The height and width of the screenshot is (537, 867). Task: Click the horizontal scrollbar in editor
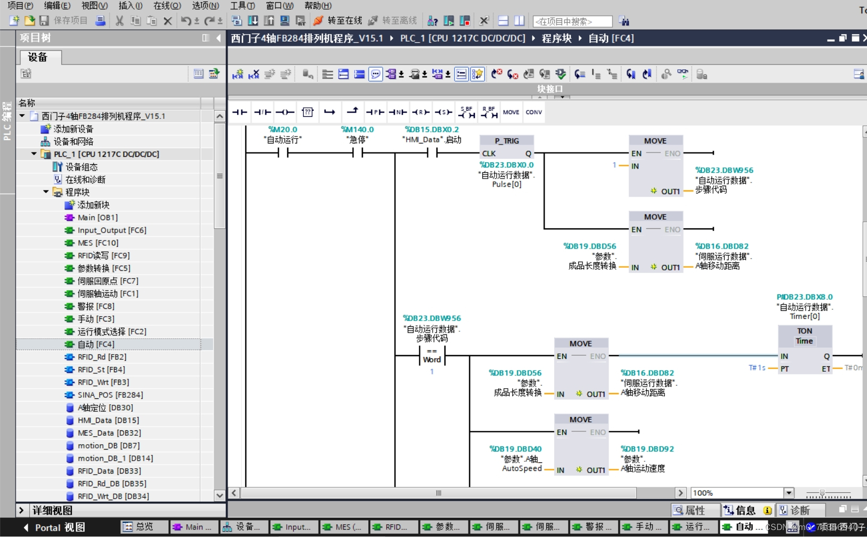tap(438, 493)
